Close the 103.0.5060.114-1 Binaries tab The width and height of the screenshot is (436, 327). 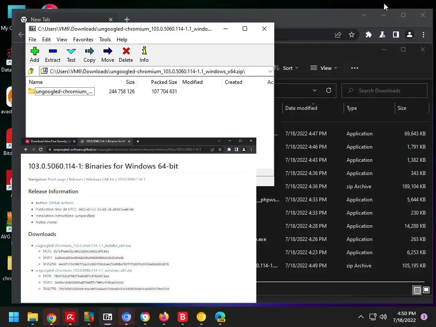pyautogui.click(x=129, y=141)
